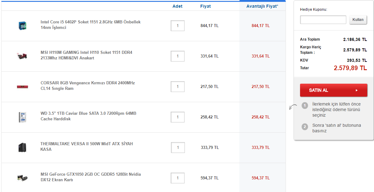The image size is (374, 192).
Task: Click the arrow icon on Satın Al button
Action: pyautogui.click(x=356, y=90)
